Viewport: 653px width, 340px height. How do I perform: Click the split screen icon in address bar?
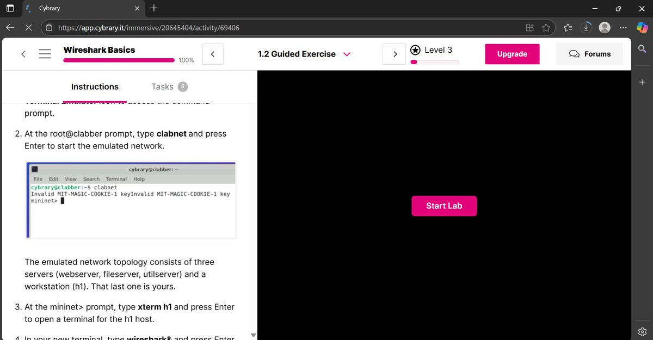(x=529, y=27)
